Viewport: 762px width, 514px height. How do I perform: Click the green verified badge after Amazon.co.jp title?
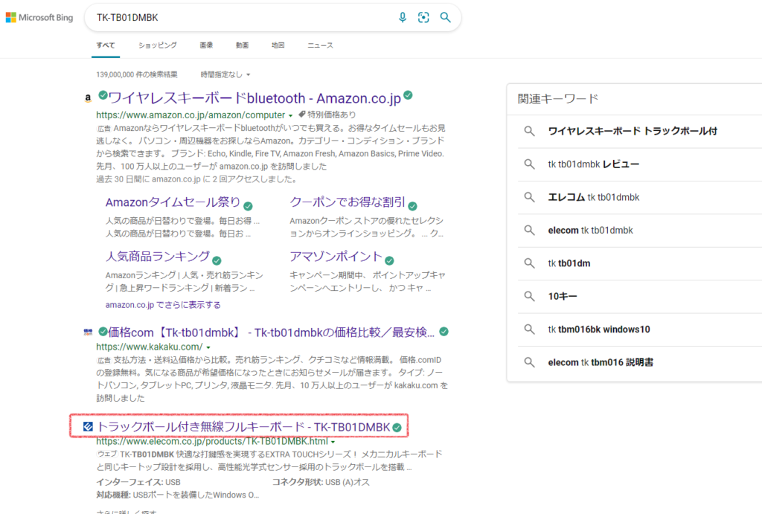coord(409,95)
